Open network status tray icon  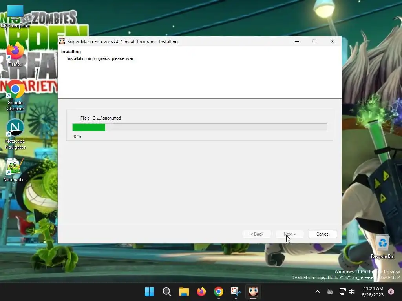(342, 292)
